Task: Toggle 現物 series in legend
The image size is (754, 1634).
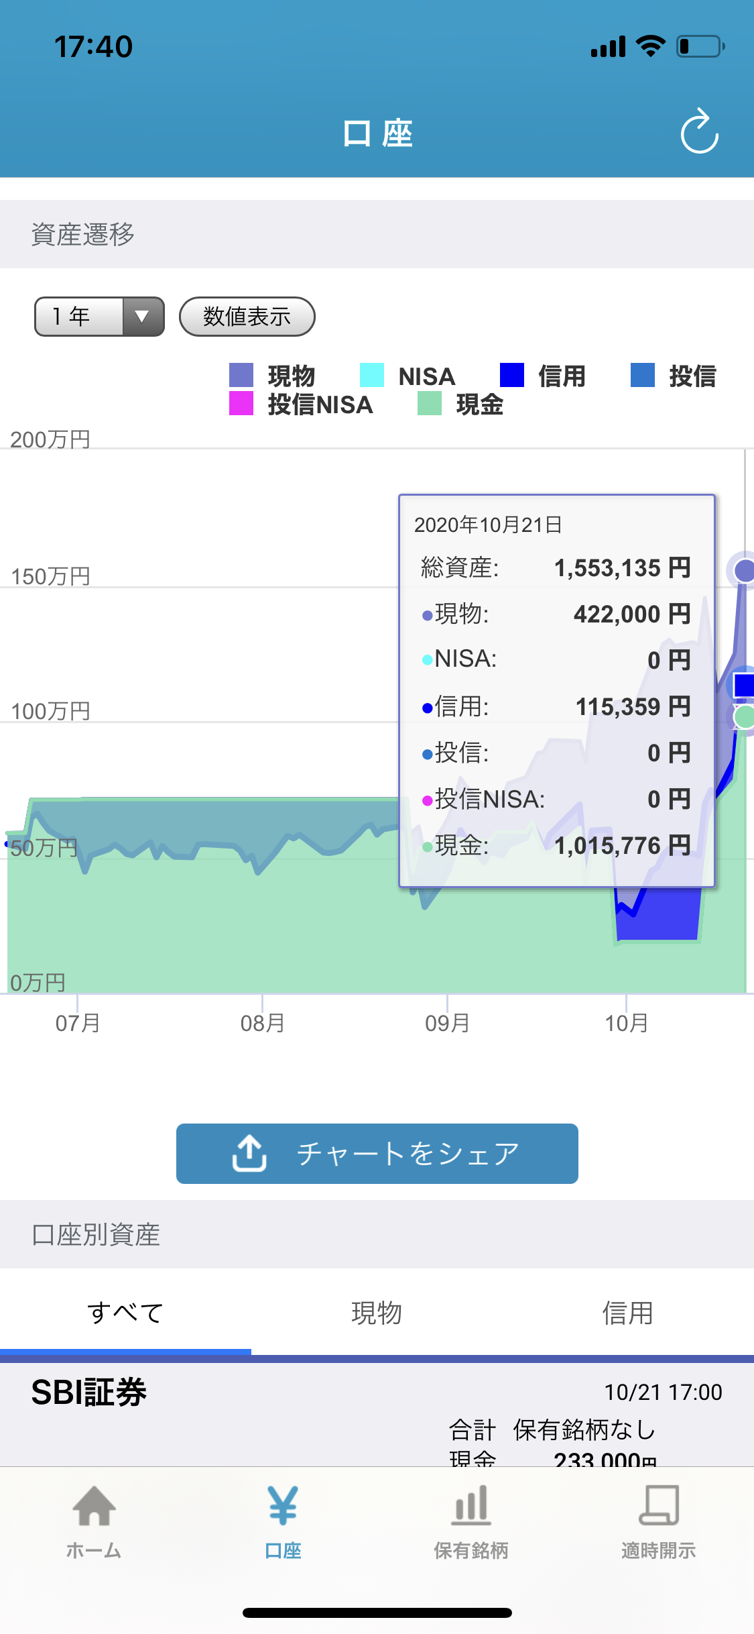Action: 272,376
